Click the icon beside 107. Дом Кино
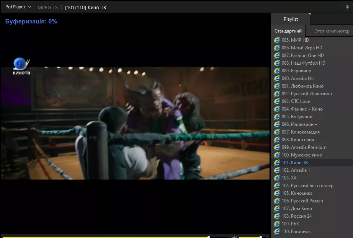 277,208
